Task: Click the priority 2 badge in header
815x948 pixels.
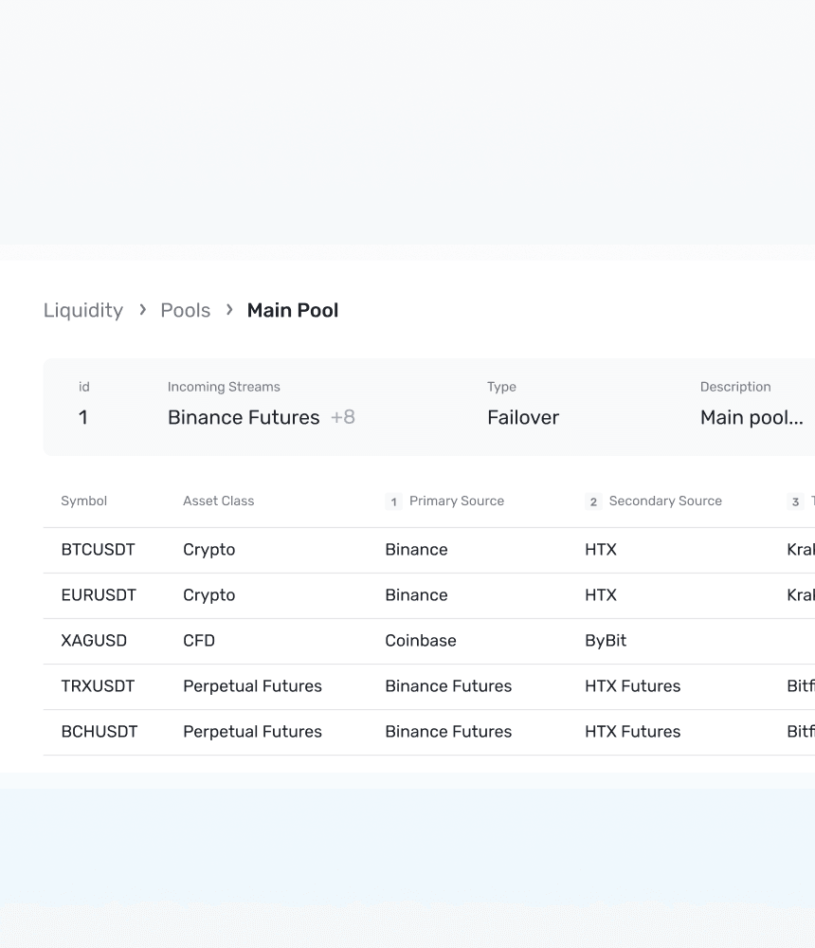Action: click(x=593, y=501)
